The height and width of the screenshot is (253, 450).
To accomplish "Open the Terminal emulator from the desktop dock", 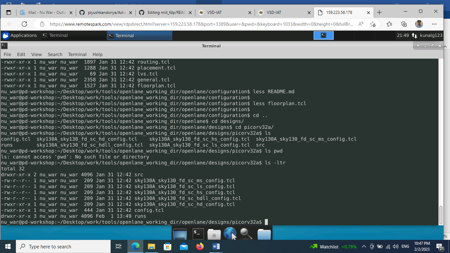I will [198, 233].
